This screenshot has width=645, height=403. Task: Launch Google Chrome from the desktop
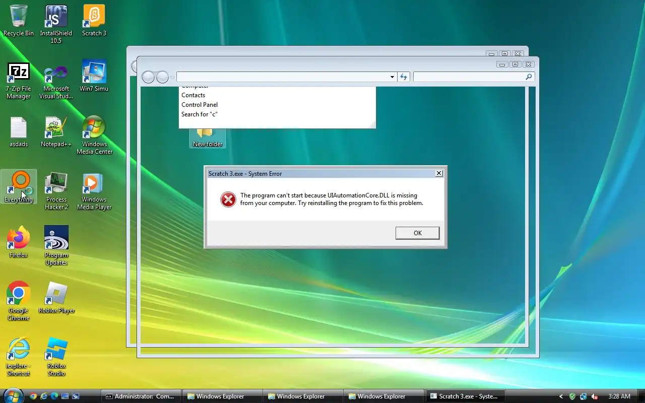[19, 301]
